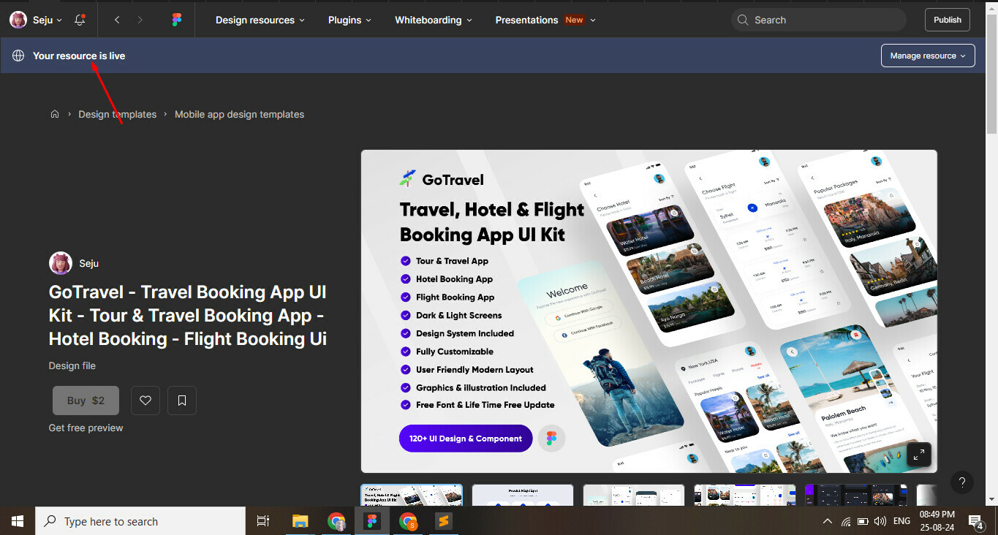Image resolution: width=998 pixels, height=535 pixels.
Task: Go back with the left arrow
Action: [117, 20]
